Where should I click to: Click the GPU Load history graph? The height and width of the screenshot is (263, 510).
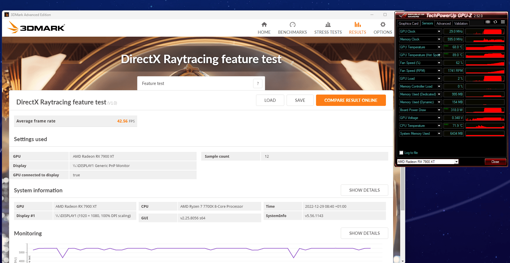(x=485, y=79)
